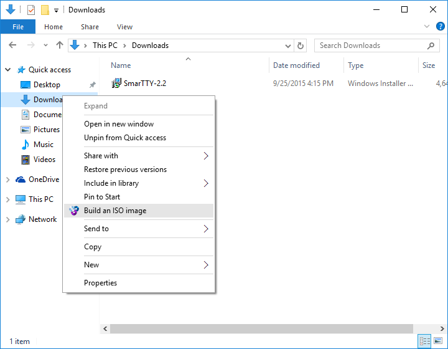Click the search magnifier icon
Screen dimensions: 448x349
click(431, 45)
